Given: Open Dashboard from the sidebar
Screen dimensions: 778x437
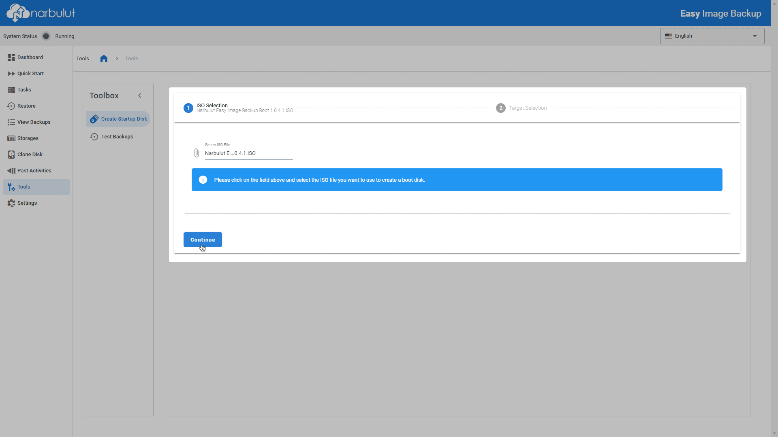Looking at the screenshot, I should tap(36, 57).
